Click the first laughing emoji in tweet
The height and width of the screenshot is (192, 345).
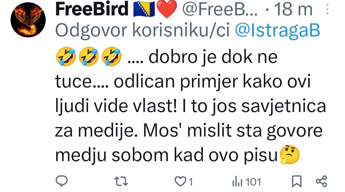66,56
